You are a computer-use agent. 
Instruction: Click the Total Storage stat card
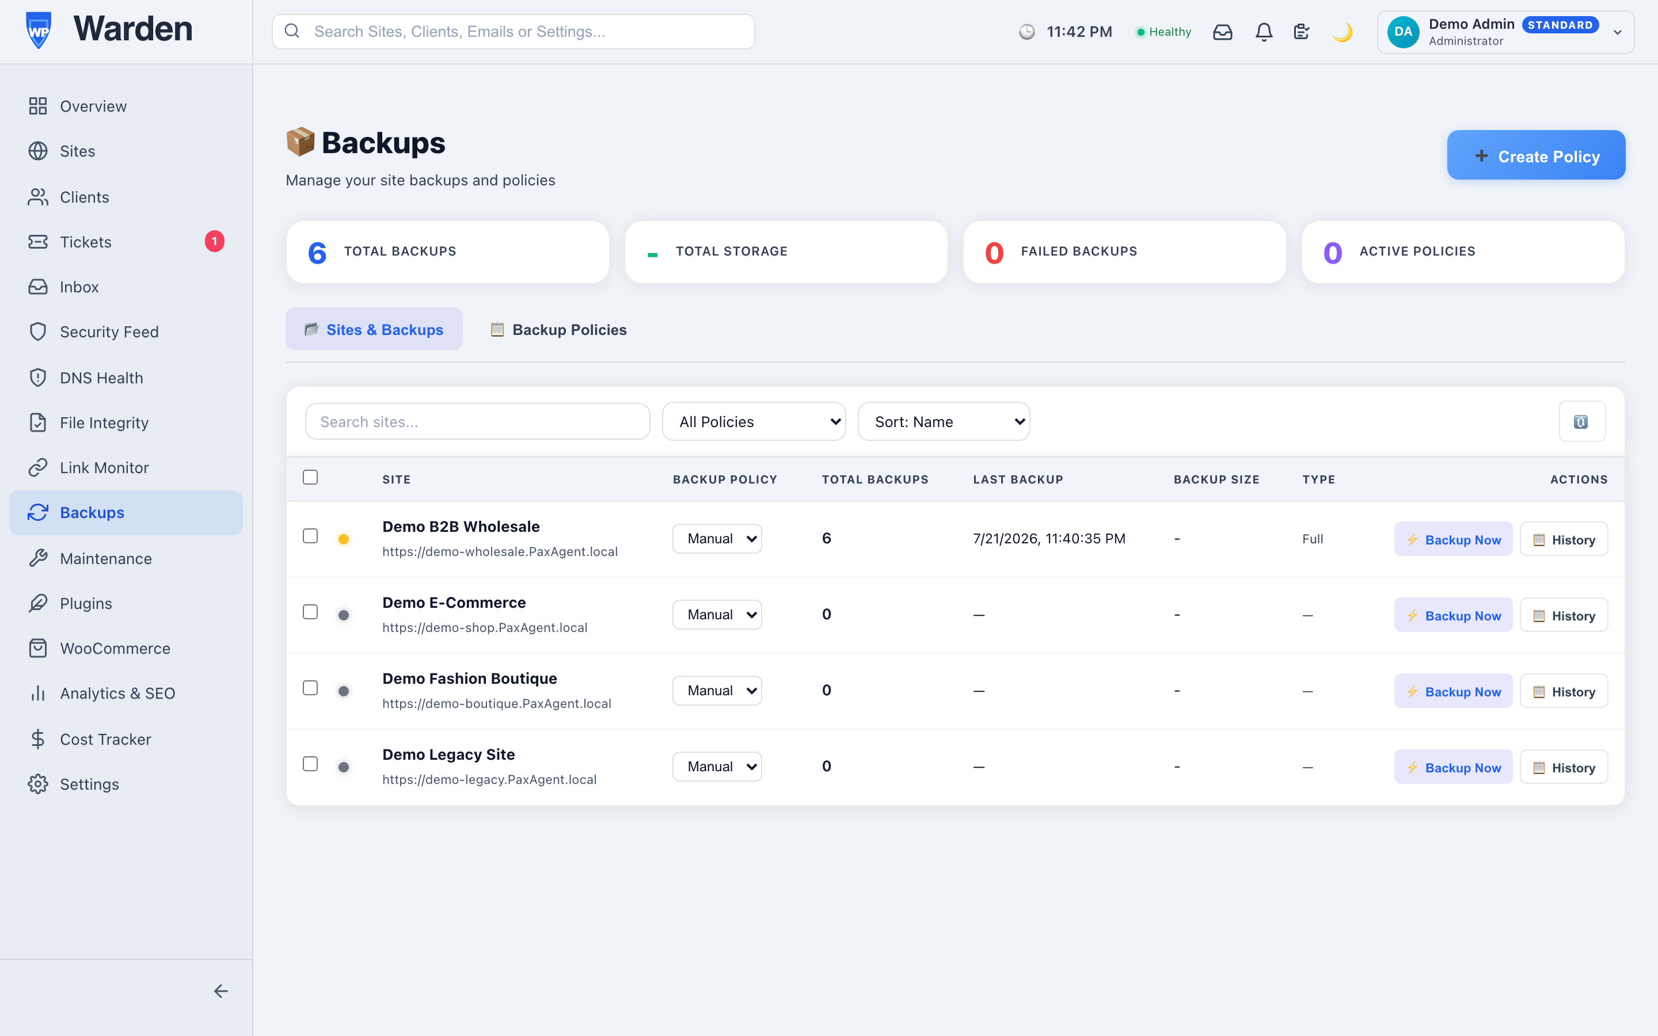click(x=786, y=252)
